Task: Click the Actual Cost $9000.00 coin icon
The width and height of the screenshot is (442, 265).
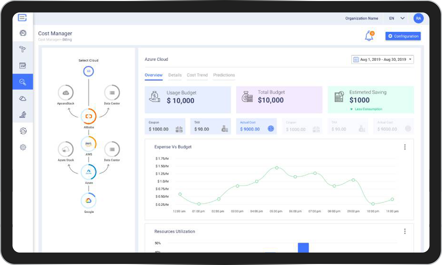Action: click(x=271, y=129)
